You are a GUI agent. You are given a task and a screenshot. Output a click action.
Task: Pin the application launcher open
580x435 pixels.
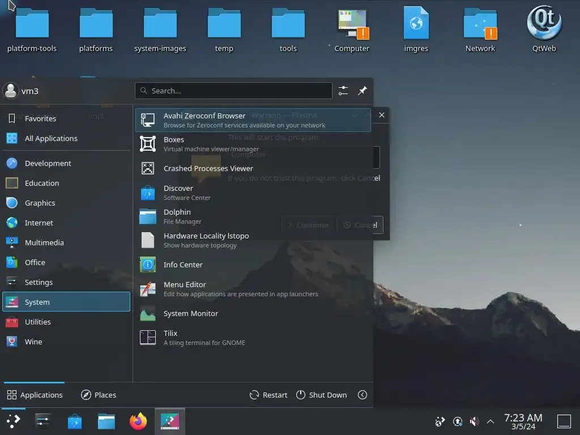click(362, 91)
